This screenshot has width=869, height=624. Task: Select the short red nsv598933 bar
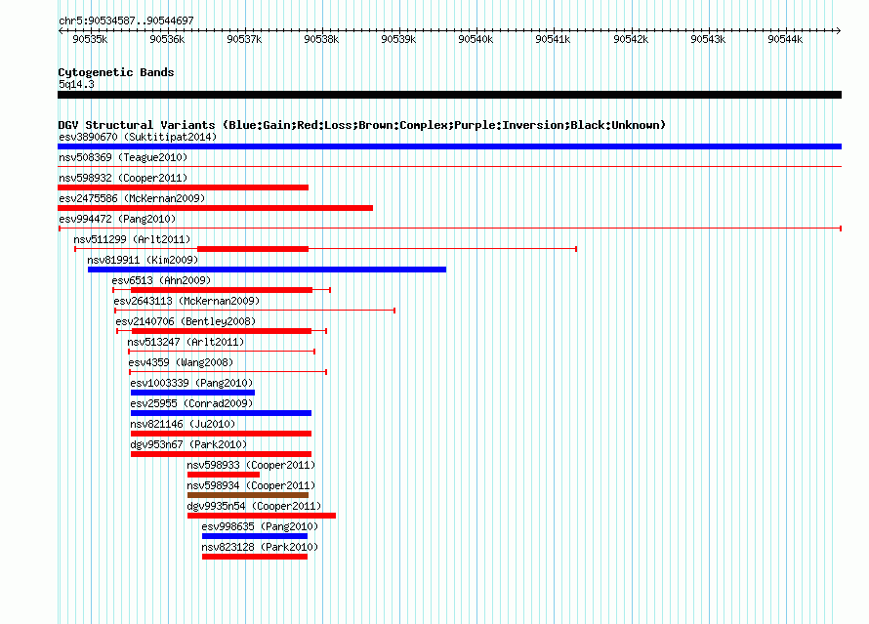(x=224, y=475)
